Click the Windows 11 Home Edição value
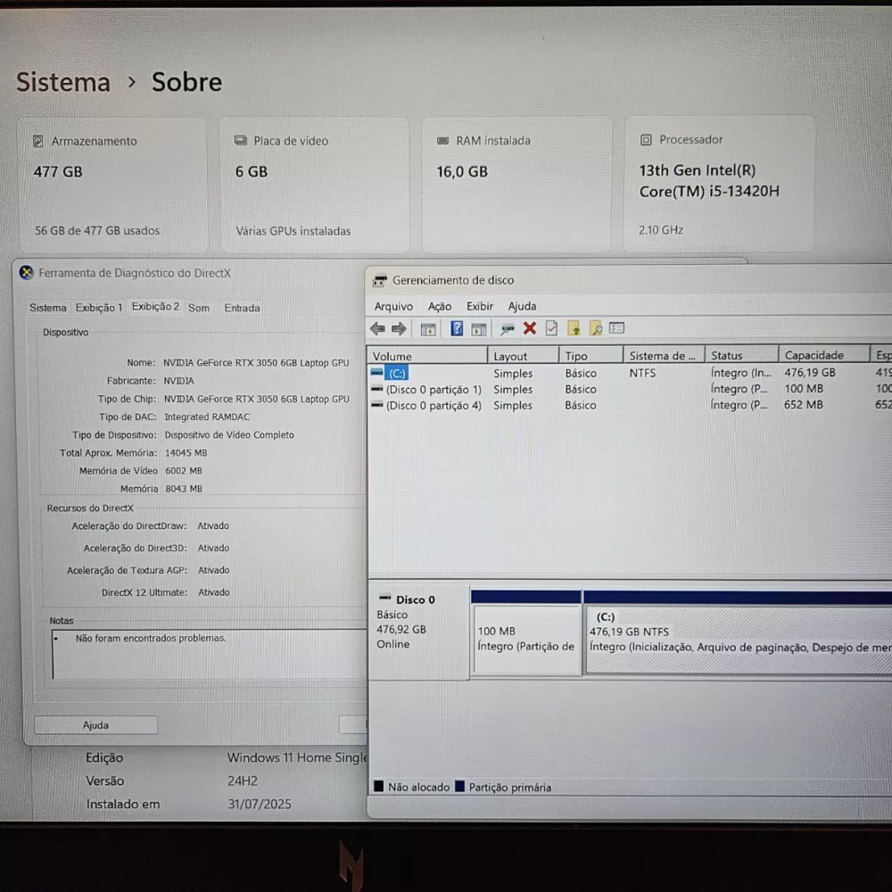This screenshot has width=892, height=892. [297, 757]
